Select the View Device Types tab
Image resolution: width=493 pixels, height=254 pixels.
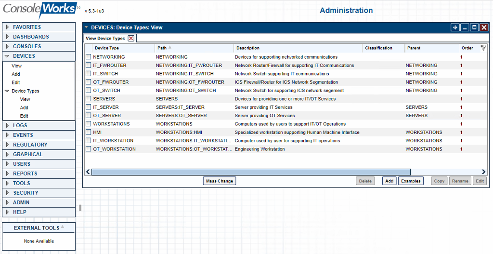[105, 39]
